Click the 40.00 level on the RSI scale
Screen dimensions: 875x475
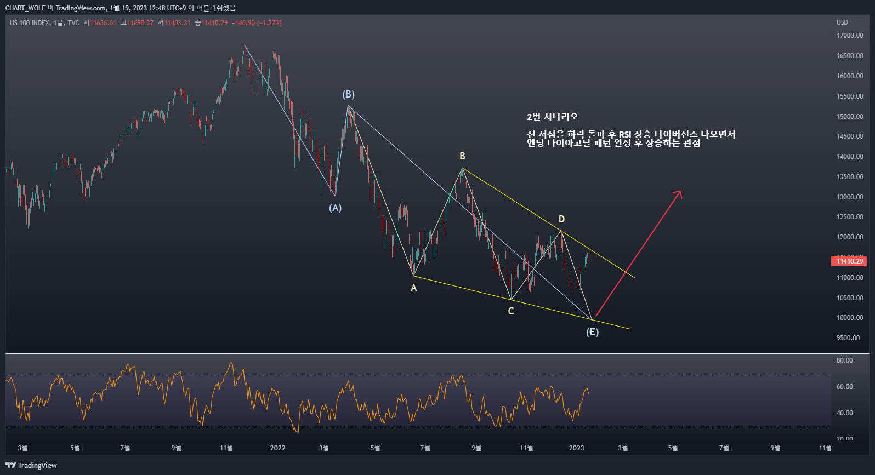844,413
